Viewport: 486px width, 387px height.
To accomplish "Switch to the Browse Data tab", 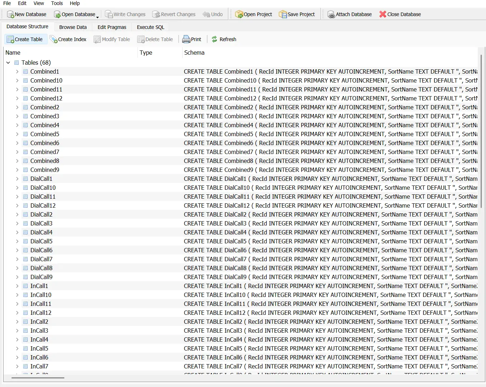I will coord(73,27).
